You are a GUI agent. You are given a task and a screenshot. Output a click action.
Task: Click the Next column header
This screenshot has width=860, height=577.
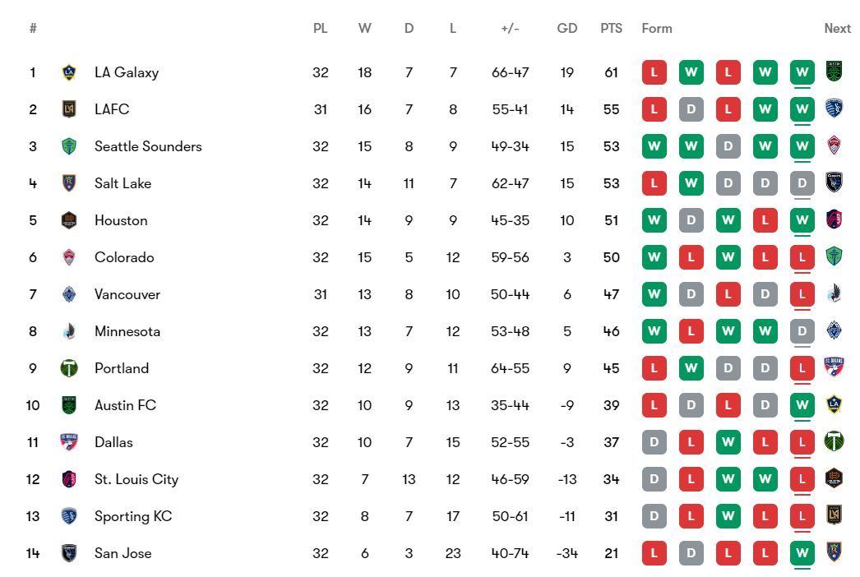[837, 28]
